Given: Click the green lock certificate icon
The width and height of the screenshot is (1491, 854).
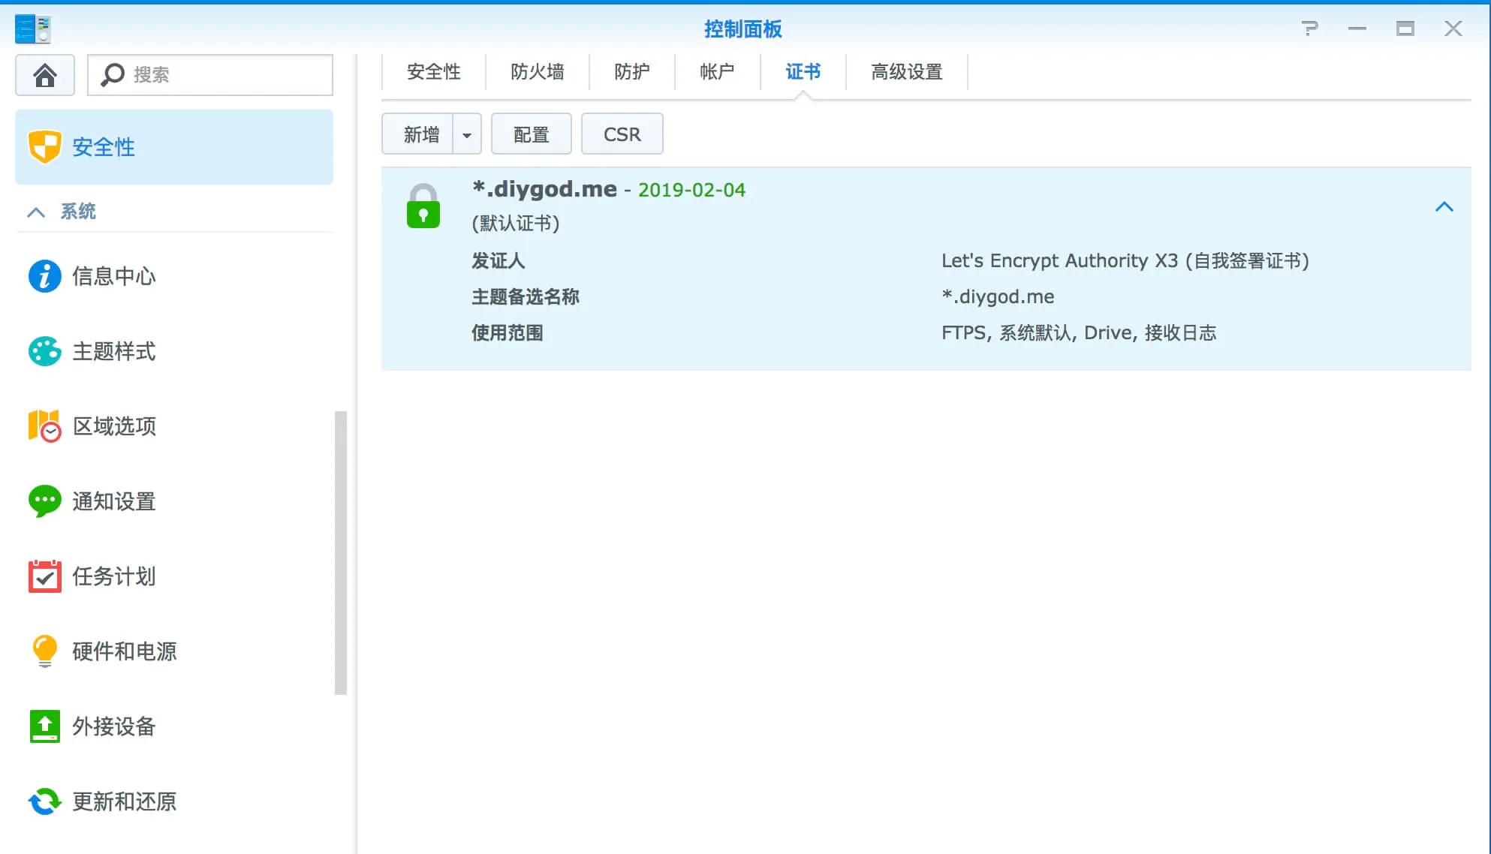Looking at the screenshot, I should (423, 206).
